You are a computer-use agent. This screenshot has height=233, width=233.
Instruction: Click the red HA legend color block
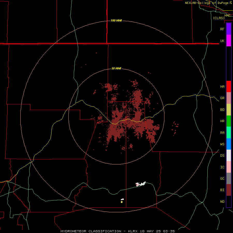[x=229, y=86]
